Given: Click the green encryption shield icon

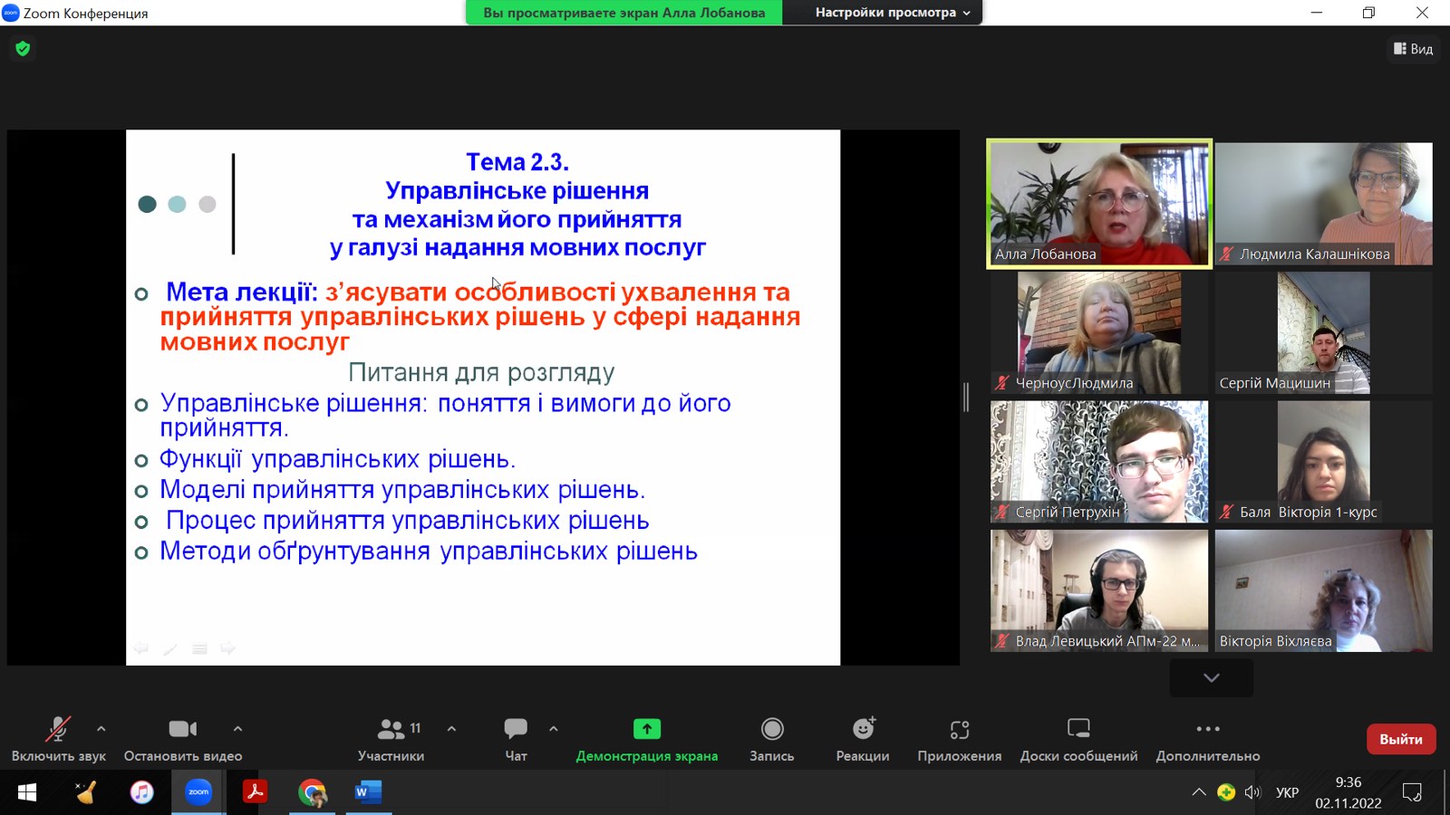Looking at the screenshot, I should click(23, 49).
